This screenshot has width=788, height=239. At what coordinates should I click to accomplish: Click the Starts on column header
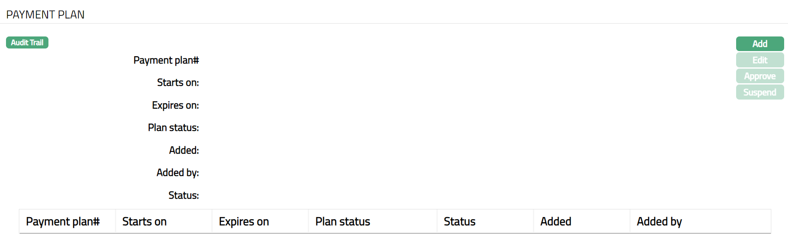point(144,221)
